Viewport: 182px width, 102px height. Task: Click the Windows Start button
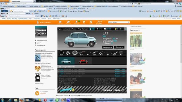click(x=3, y=100)
